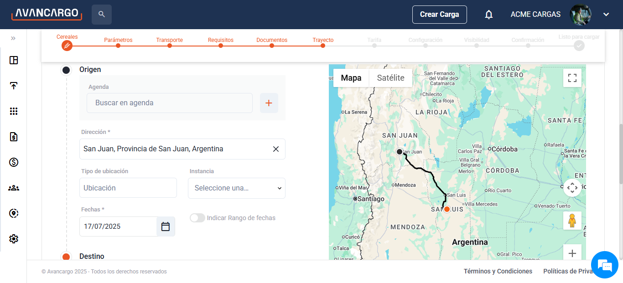Expand the sidebar with the double chevron

pos(13,38)
